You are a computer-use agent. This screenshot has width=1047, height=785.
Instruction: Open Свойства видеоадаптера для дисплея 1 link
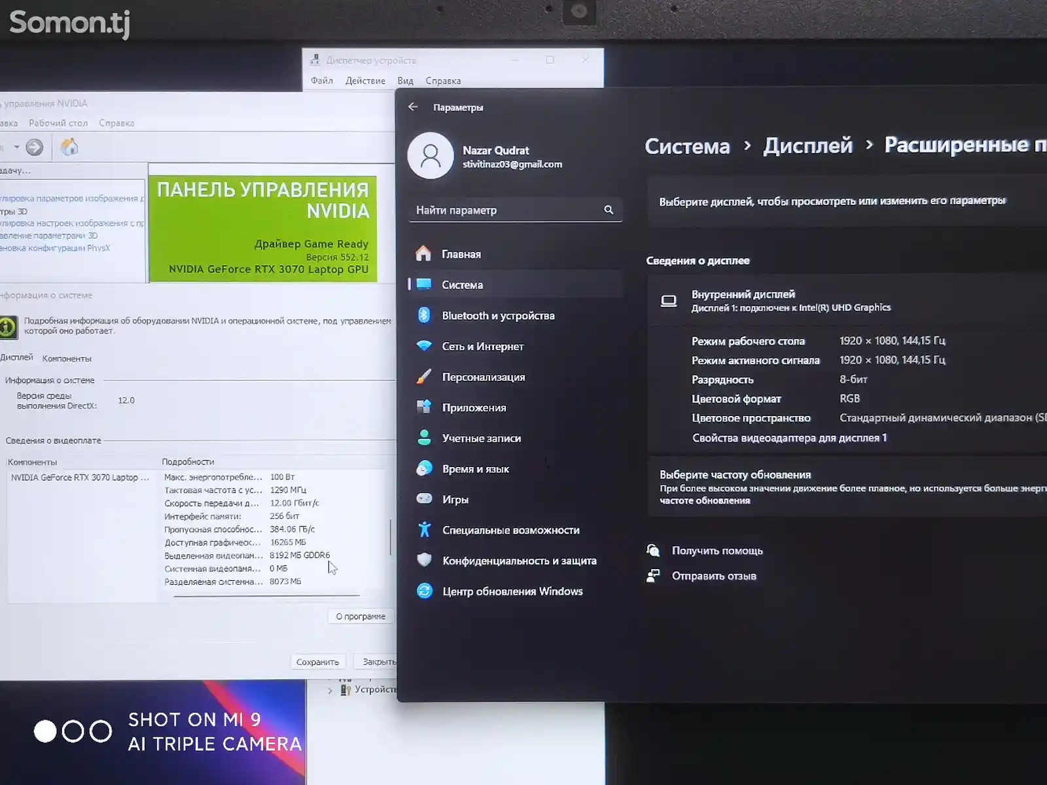point(789,438)
